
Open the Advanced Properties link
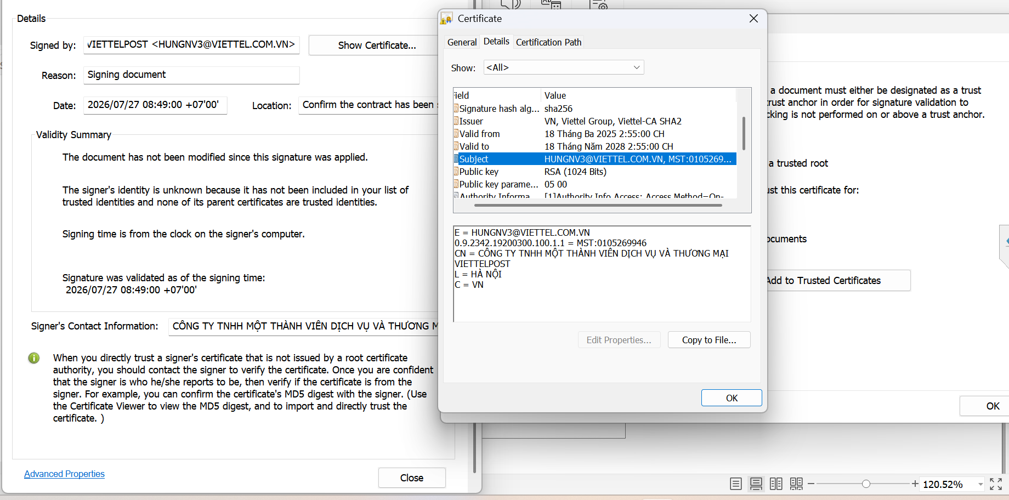point(64,474)
